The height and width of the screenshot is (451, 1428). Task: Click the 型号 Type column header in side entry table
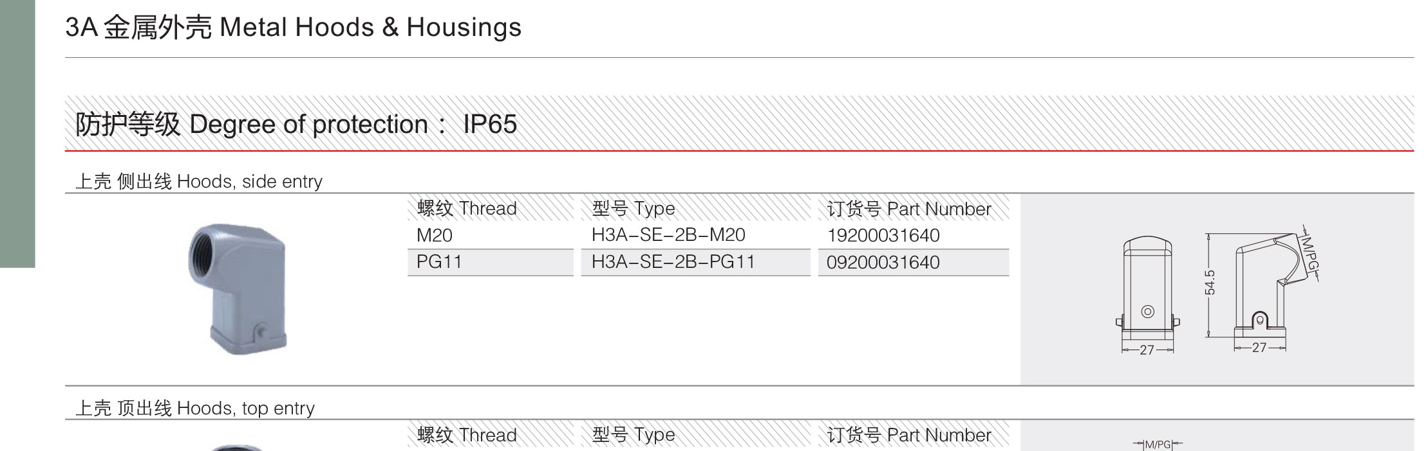pos(633,209)
